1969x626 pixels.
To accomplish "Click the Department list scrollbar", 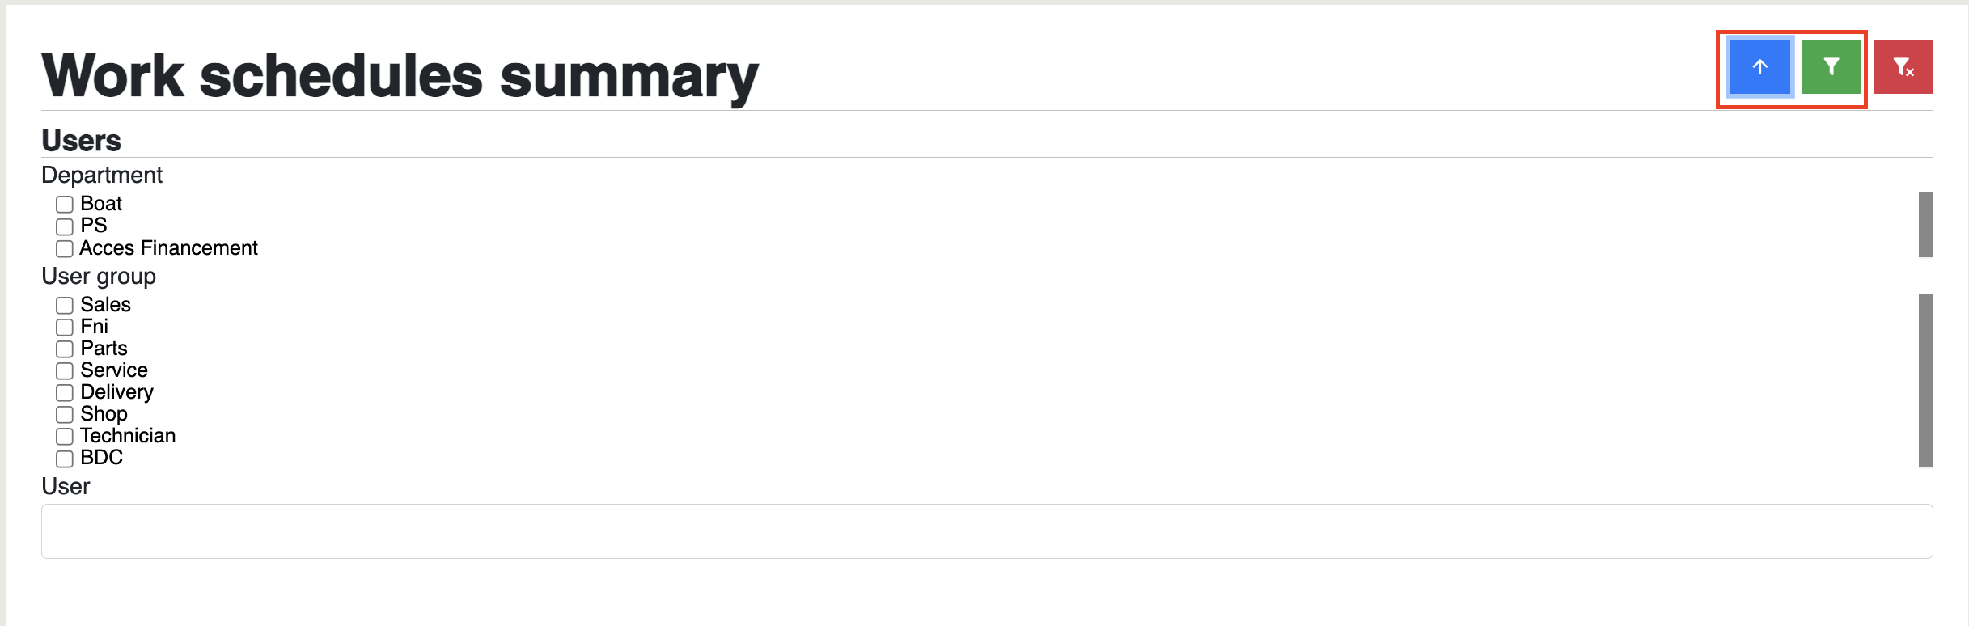I will coord(1925,225).
